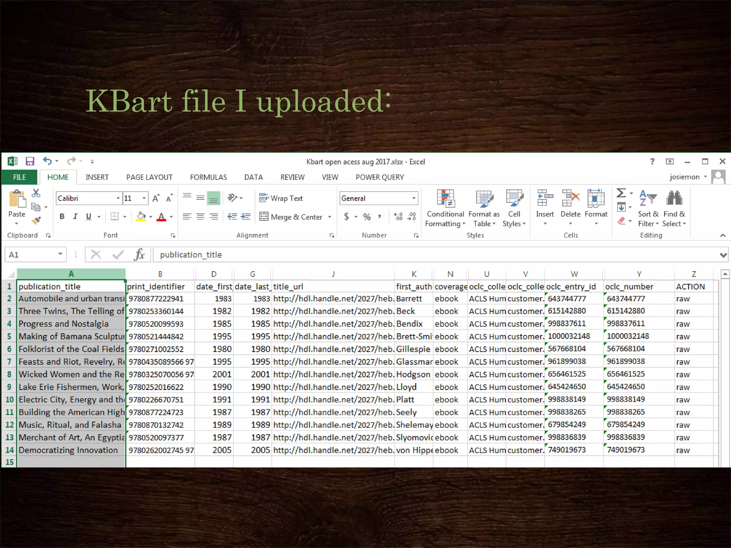Click the Orientation text-angle icon

click(x=233, y=198)
